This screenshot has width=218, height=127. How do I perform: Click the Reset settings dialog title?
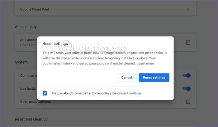click(55, 44)
